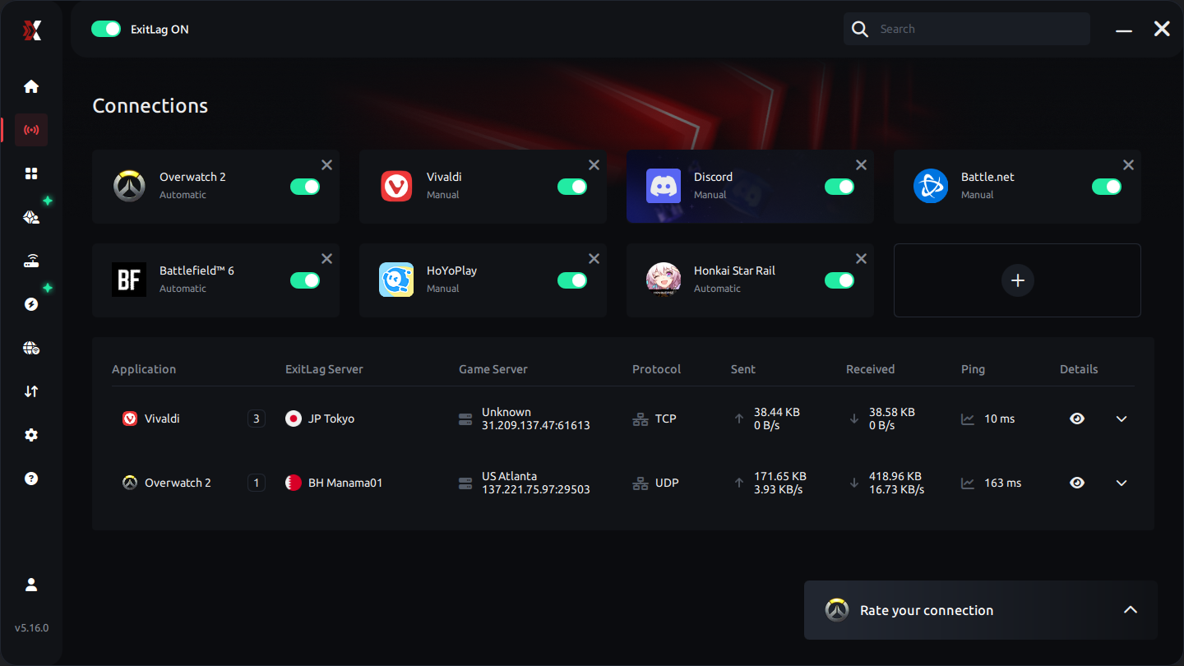View details eye for Overwatch 2 row
This screenshot has width=1184, height=666.
point(1077,483)
